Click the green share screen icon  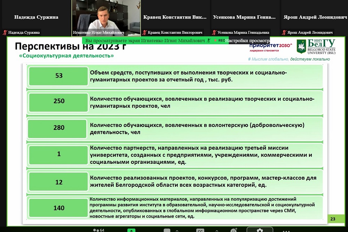pos(132,231)
